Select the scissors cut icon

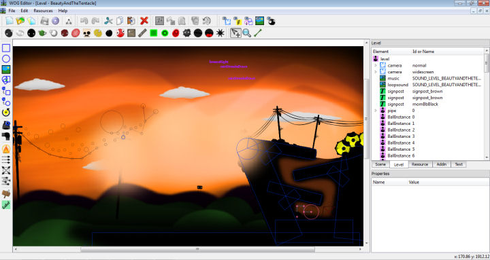pos(108,21)
